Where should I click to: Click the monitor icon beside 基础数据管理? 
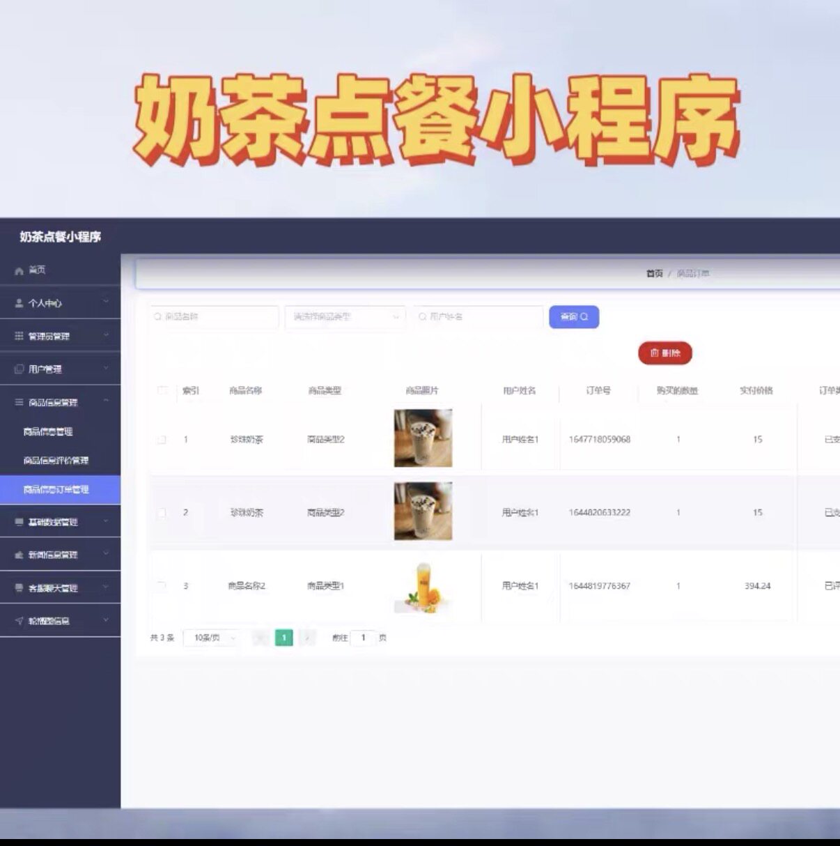coord(20,522)
